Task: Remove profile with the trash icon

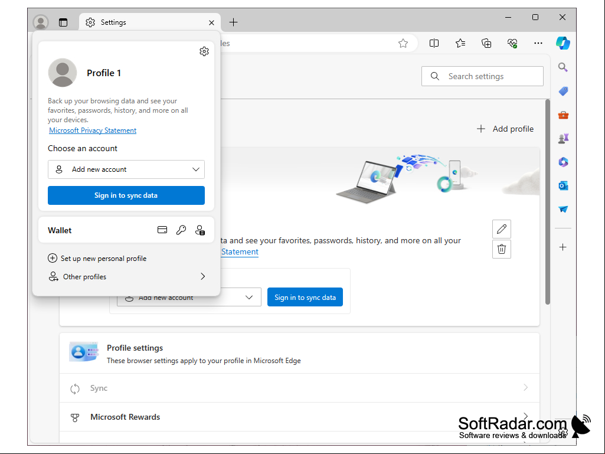Action: 502,249
